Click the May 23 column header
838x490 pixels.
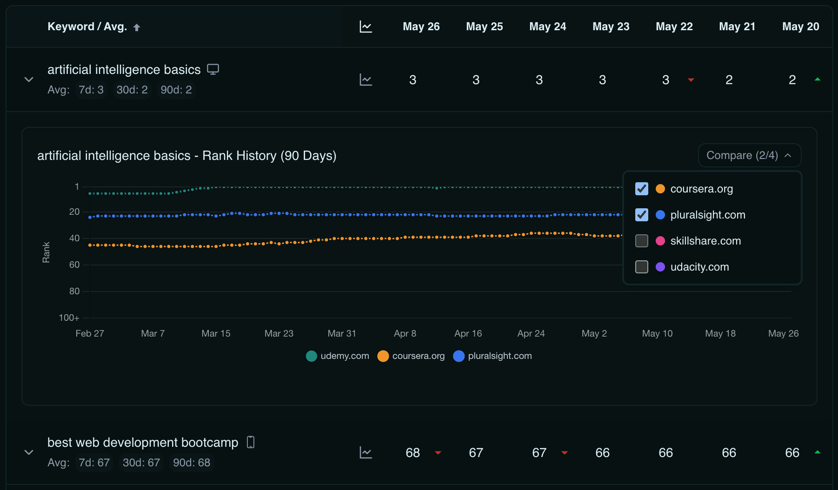click(611, 26)
